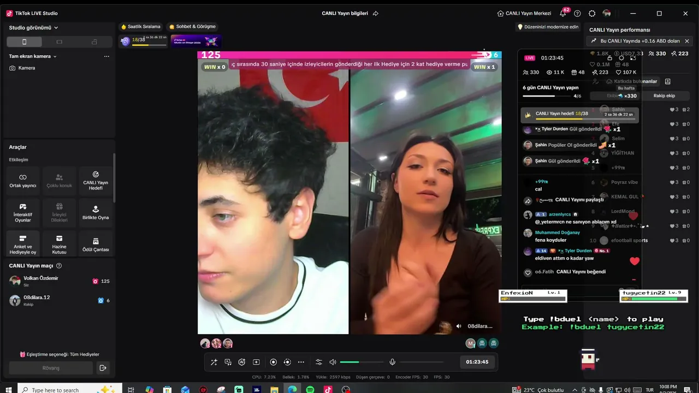Open the media and music tool
The width and height of the screenshot is (699, 393).
tap(228, 362)
